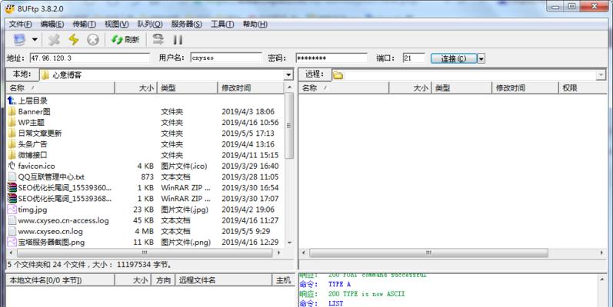This screenshot has height=307, width=613.
Task: Click the disconnect plug toolbar icon
Action: tap(54, 39)
